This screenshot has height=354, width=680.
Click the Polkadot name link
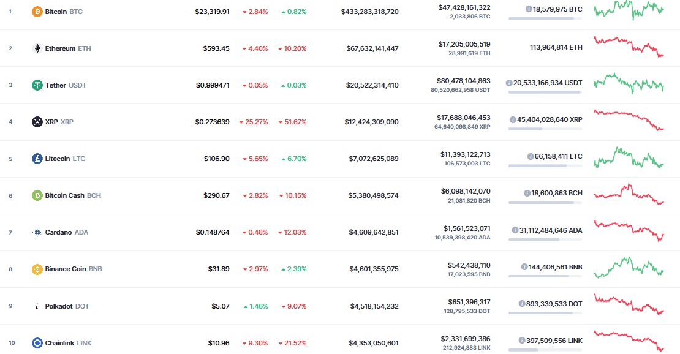coord(59,306)
